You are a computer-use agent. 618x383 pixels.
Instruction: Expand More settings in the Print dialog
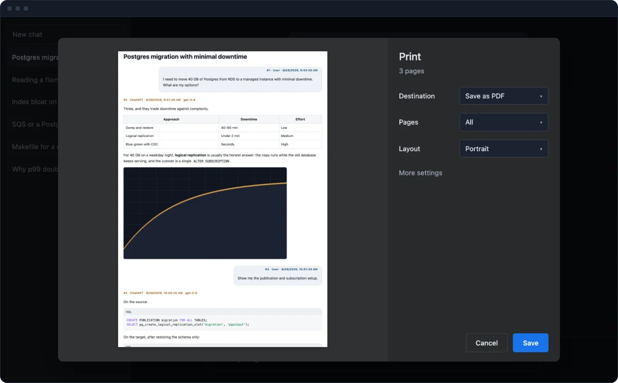point(420,173)
